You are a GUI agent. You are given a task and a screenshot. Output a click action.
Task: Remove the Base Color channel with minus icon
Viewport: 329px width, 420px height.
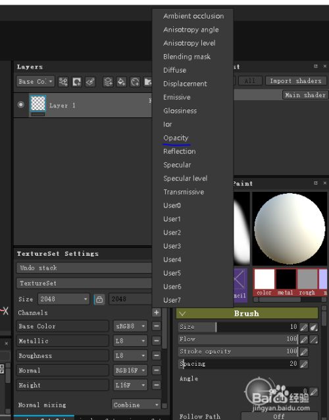click(x=157, y=326)
